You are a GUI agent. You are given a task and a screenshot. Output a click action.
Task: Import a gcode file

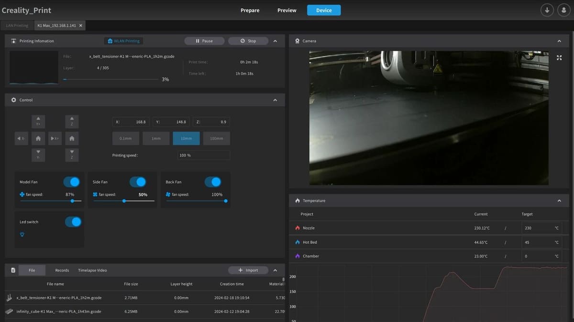coord(248,270)
